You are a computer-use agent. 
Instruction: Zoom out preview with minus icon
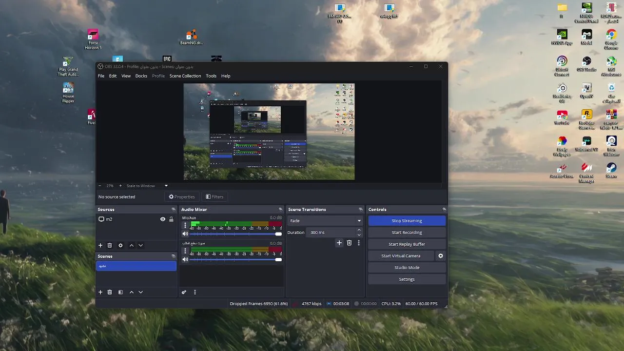[100, 186]
